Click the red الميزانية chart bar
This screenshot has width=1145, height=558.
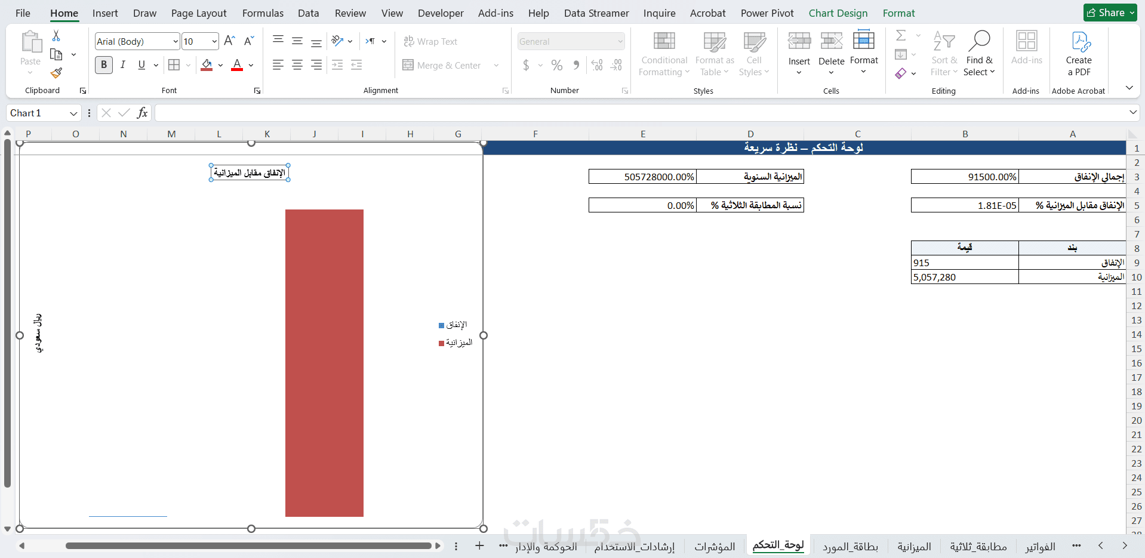(x=324, y=363)
